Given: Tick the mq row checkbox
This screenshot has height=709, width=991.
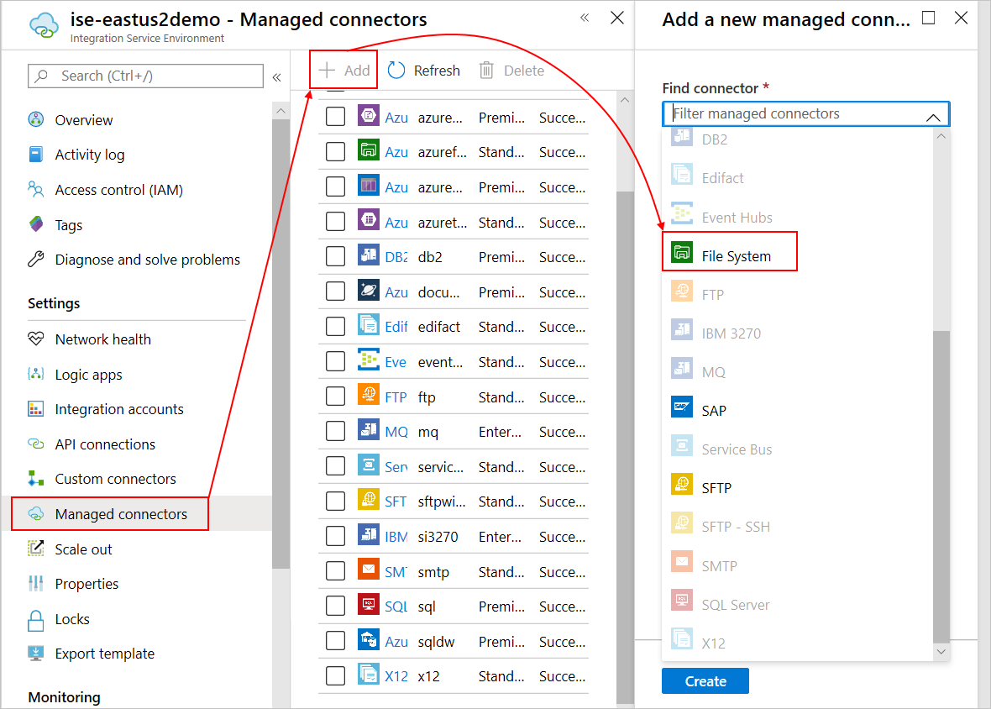Looking at the screenshot, I should coord(336,432).
